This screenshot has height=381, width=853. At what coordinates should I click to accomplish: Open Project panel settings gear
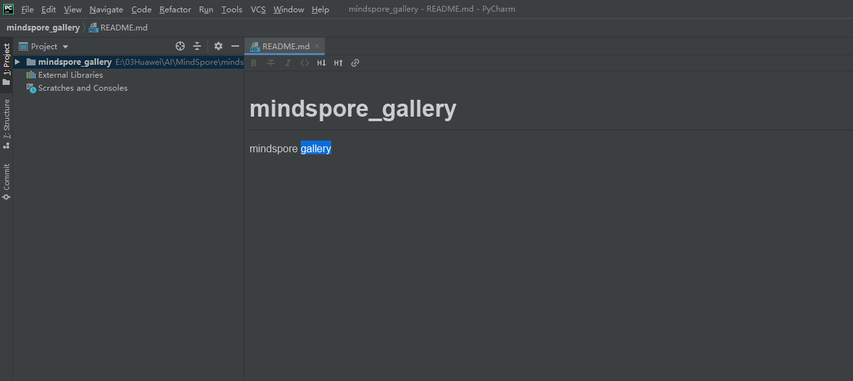[218, 47]
